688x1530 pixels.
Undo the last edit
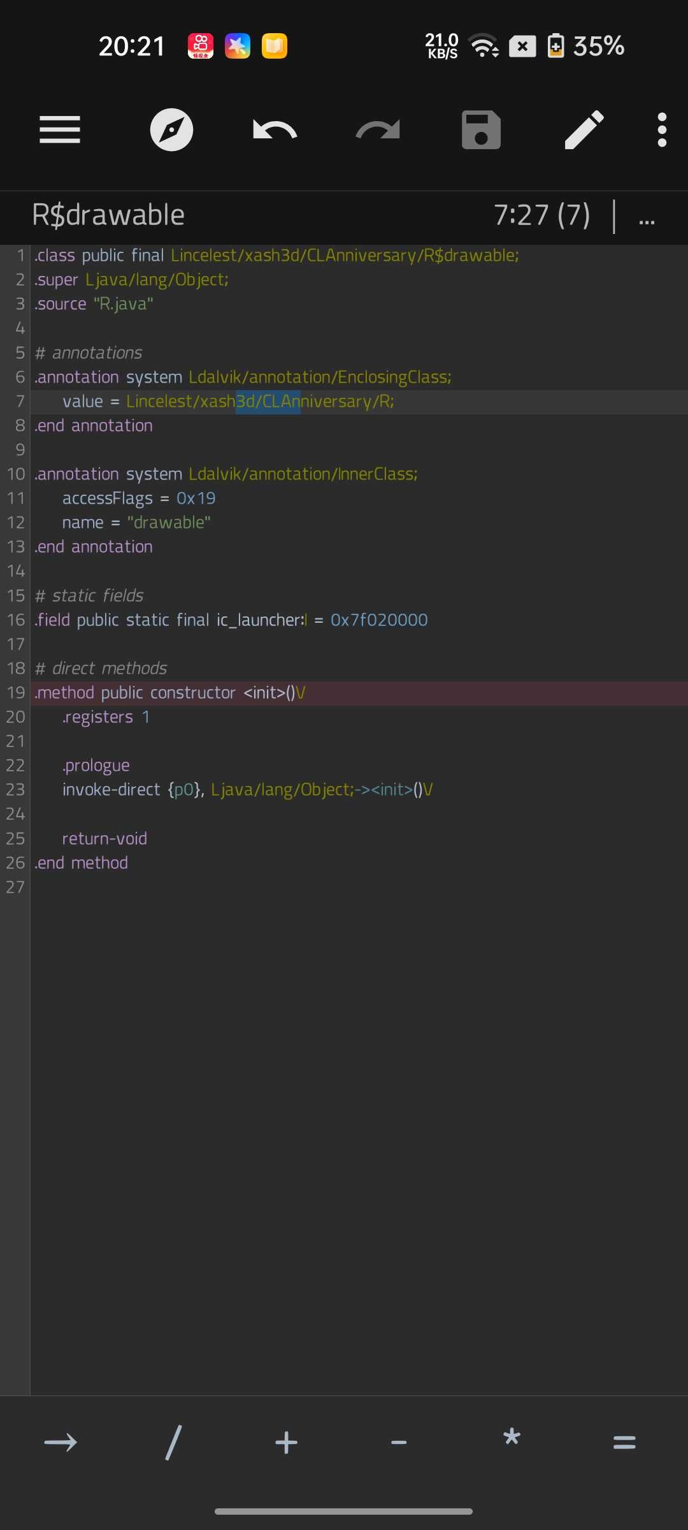(275, 130)
